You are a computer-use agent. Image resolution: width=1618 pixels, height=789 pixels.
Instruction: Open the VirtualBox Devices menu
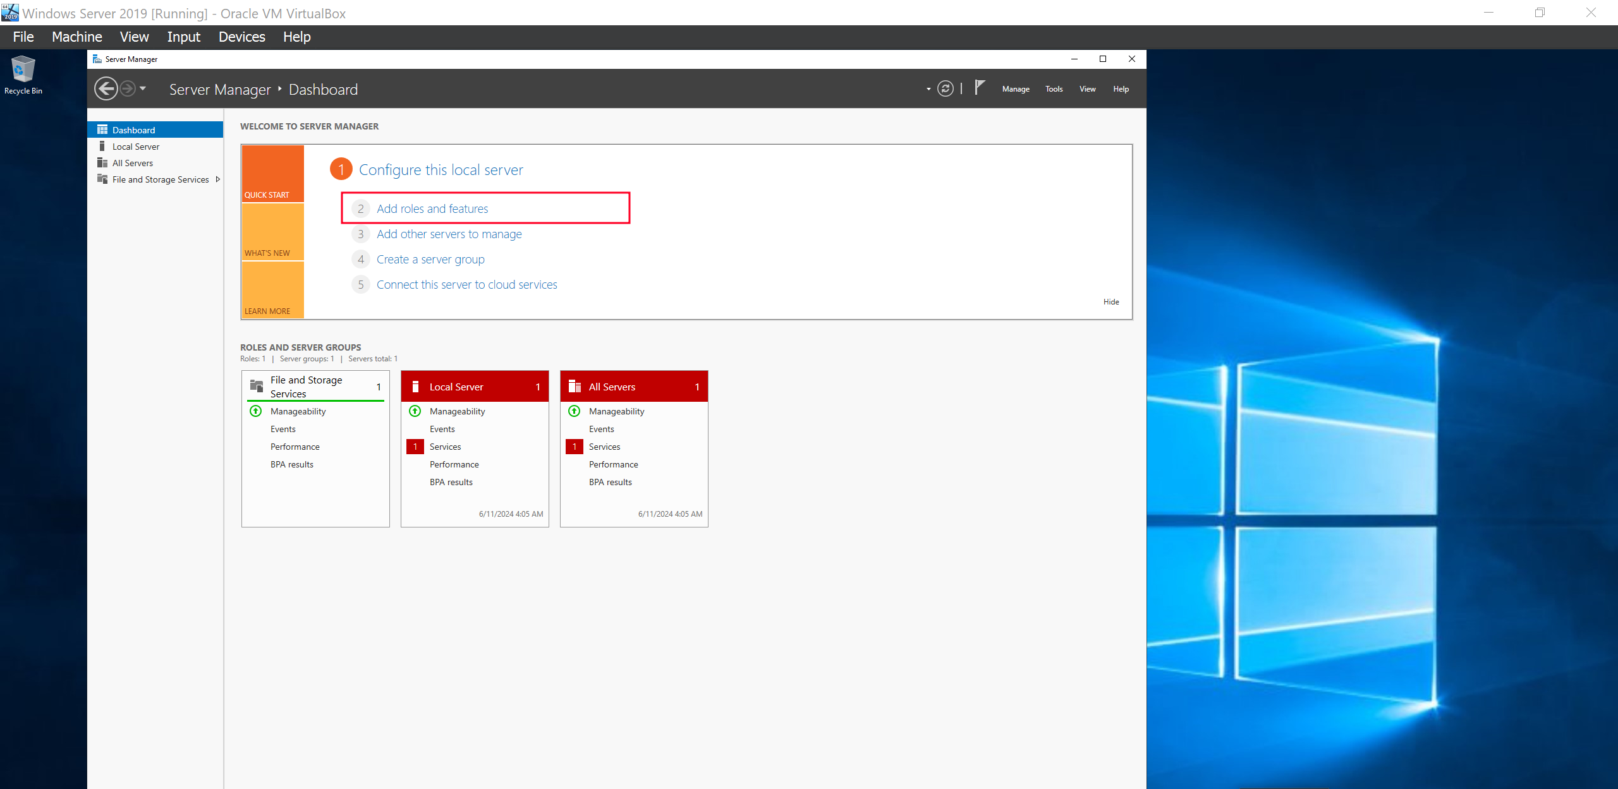(242, 37)
